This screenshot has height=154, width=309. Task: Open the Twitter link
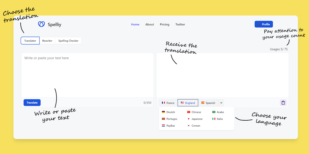[180, 24]
